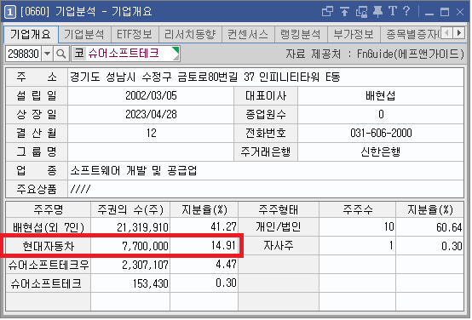Click the pin window icon

click(377, 11)
